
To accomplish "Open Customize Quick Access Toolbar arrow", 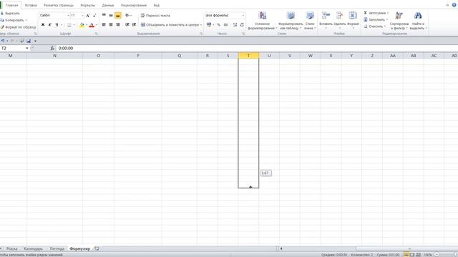I will click(35, 41).
